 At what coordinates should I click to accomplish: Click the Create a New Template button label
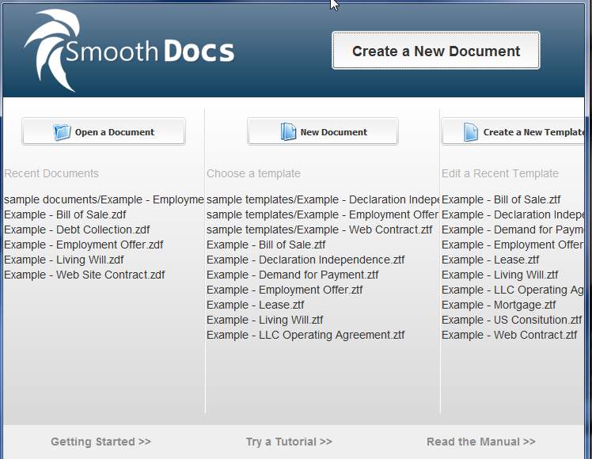(x=533, y=132)
